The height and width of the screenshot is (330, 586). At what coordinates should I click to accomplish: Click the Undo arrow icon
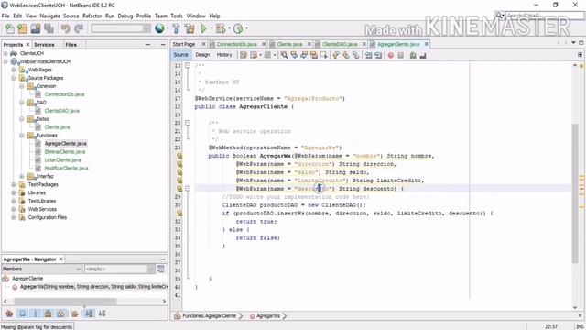click(x=66, y=28)
